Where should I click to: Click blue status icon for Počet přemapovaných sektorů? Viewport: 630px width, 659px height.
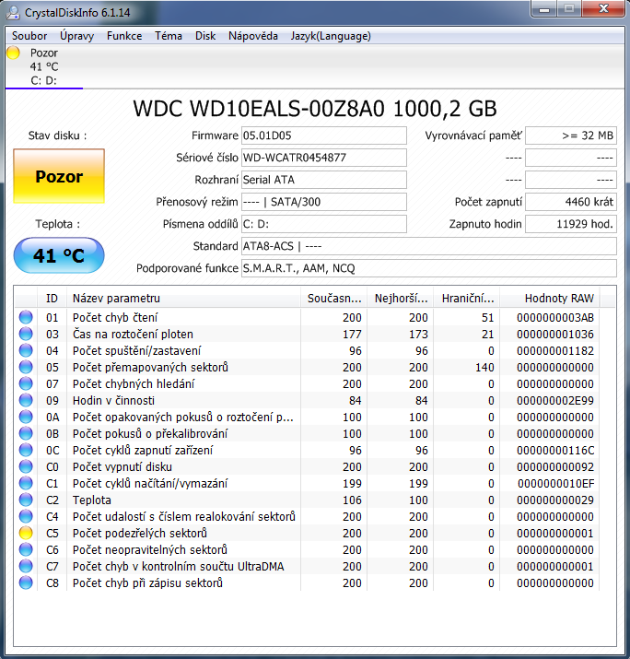(26, 368)
